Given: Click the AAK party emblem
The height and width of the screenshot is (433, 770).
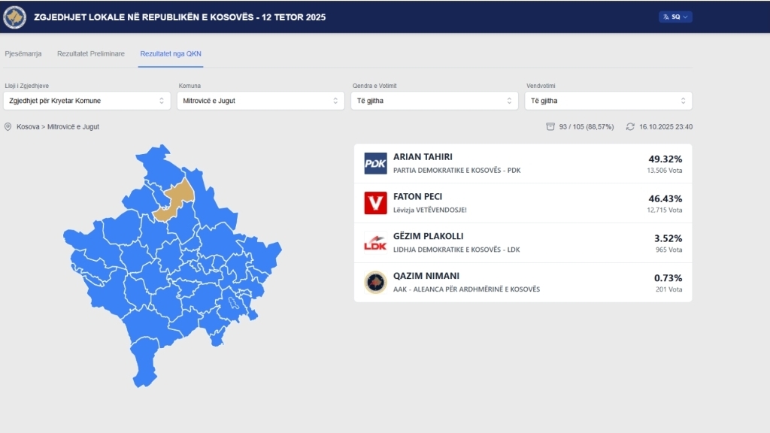Looking at the screenshot, I should coord(375,282).
